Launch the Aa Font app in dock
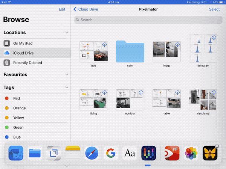226x169 pixels. point(130,153)
